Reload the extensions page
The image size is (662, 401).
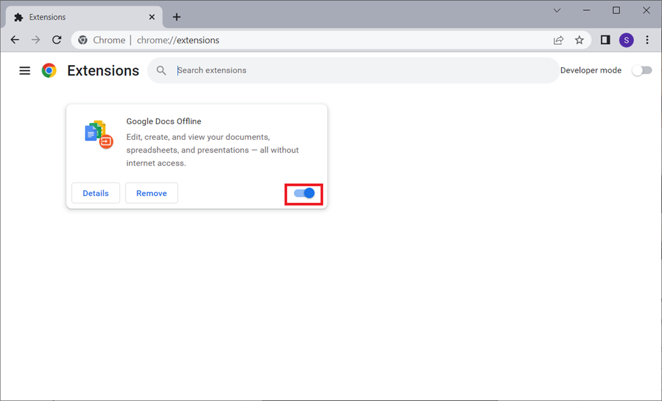click(56, 40)
